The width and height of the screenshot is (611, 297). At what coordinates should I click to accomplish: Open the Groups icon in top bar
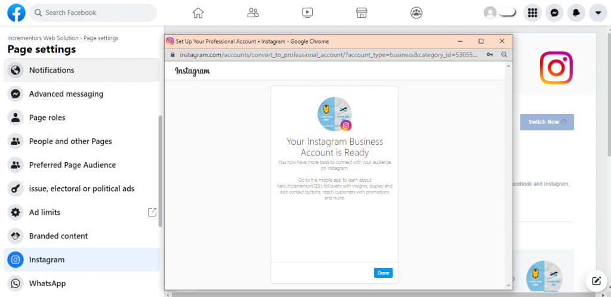click(416, 13)
